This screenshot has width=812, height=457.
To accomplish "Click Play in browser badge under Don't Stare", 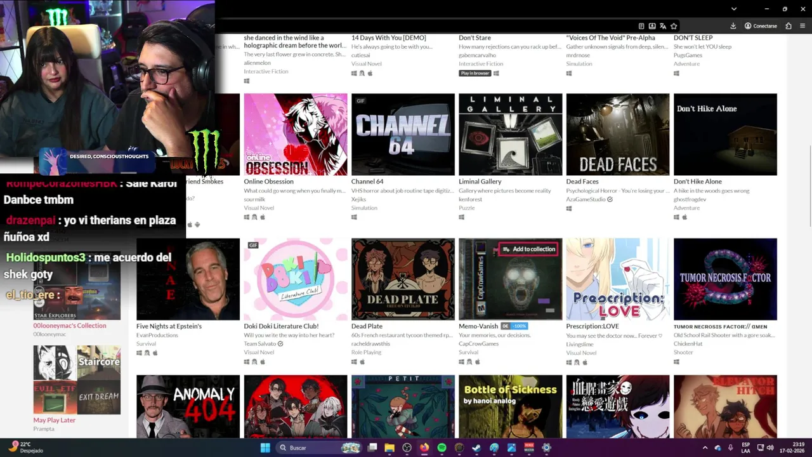I will pos(475,73).
